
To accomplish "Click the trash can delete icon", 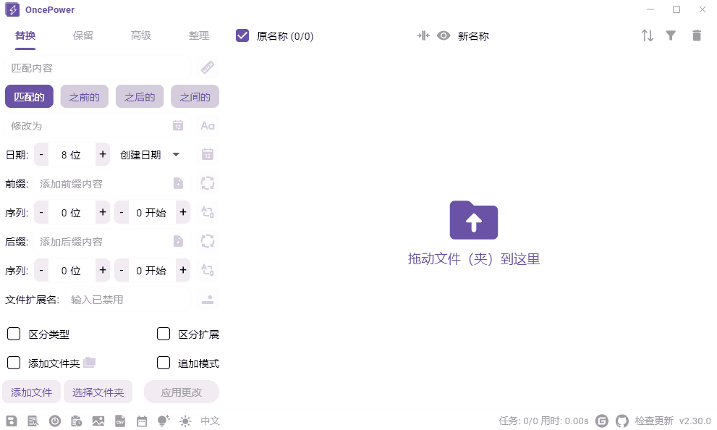I will point(697,35).
